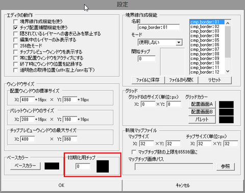Click チッププレビューウィンドウの最大サイズ Y field
This screenshot has width=245, height=193.
(x=70, y=139)
